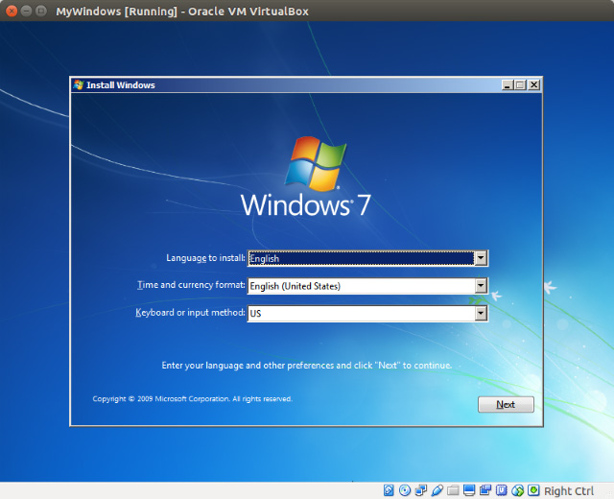Click the keyboard capture green arrow icon
This screenshot has height=499, width=614.
click(x=534, y=490)
